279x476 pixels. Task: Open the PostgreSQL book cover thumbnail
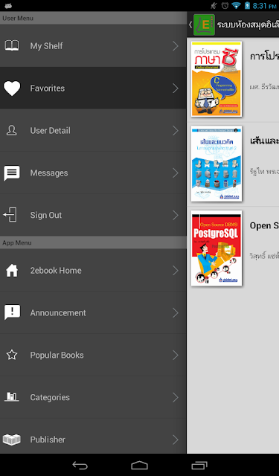tap(217, 248)
